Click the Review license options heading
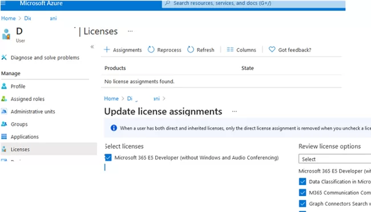371x212 pixels. click(329, 146)
